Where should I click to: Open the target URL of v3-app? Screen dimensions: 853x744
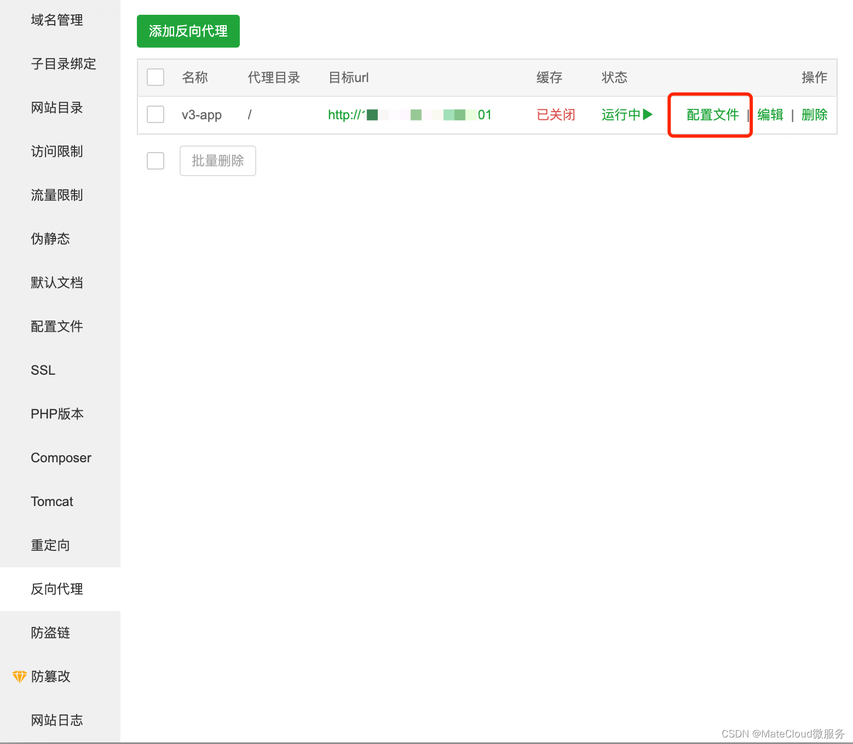pos(408,115)
